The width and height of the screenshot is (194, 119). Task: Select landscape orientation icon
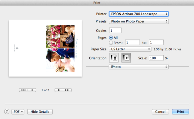pos(126,58)
